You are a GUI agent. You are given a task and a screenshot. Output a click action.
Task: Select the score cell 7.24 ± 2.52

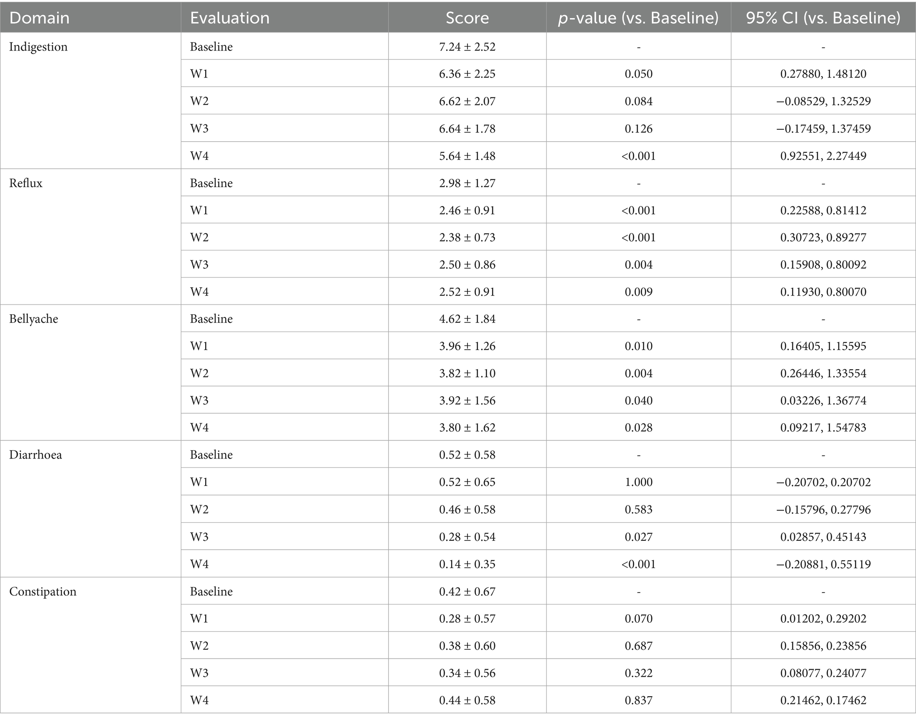[x=467, y=46]
